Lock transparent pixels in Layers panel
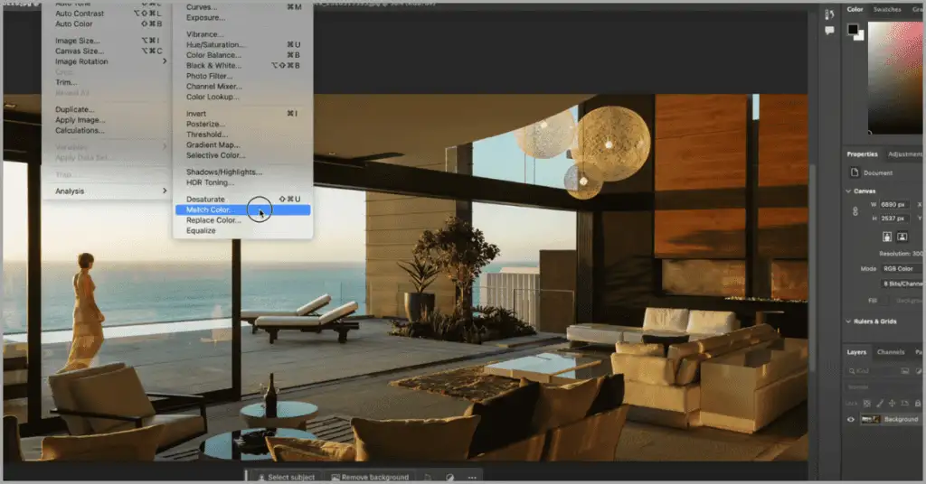 point(867,404)
